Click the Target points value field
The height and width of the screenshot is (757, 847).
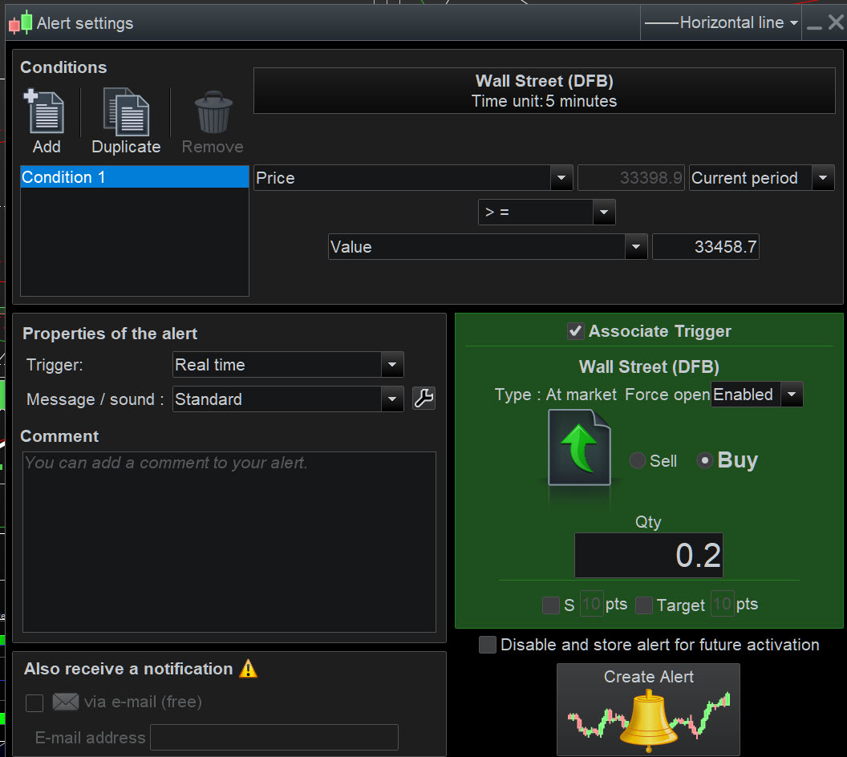(722, 604)
